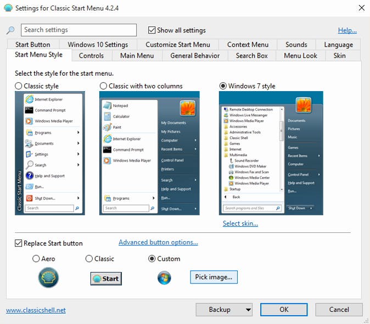Screen dimensions: 370x324
Task: Click into the Search settings field
Action: click(x=79, y=30)
